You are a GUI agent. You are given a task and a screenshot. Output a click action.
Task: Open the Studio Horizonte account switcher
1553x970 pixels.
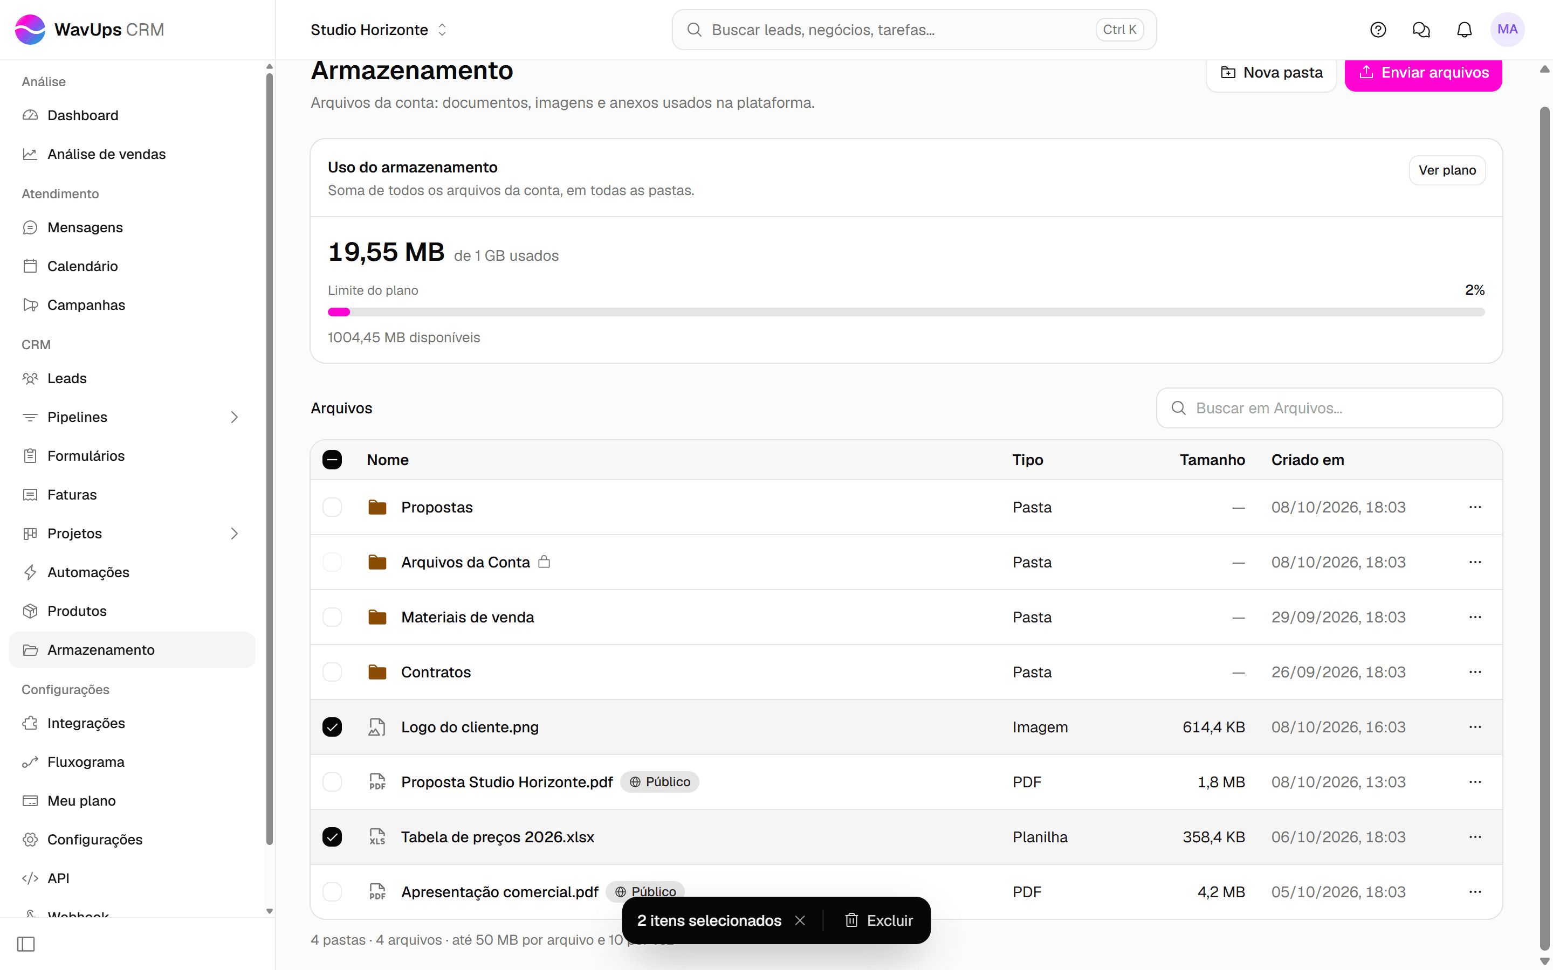tap(379, 30)
